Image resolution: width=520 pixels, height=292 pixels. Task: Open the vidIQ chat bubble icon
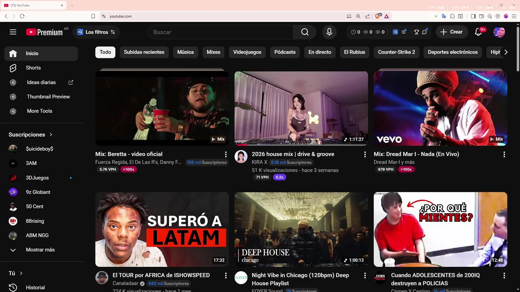pyautogui.click(x=425, y=32)
